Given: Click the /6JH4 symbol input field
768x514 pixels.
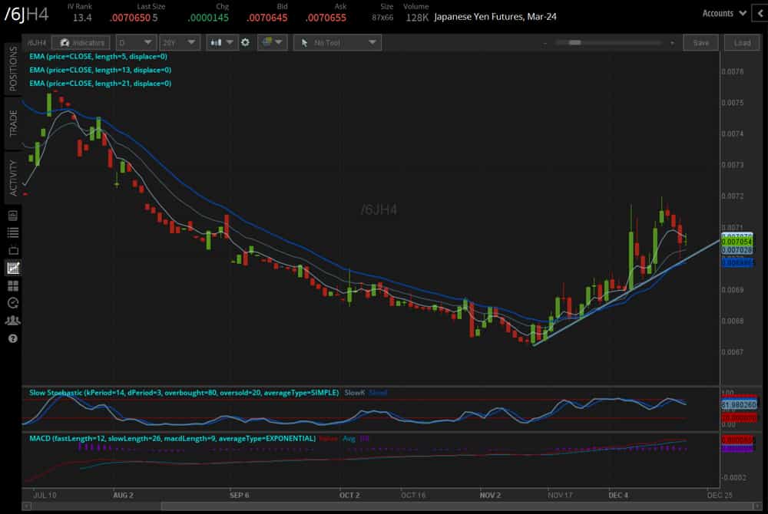Looking at the screenshot, I should (37, 43).
